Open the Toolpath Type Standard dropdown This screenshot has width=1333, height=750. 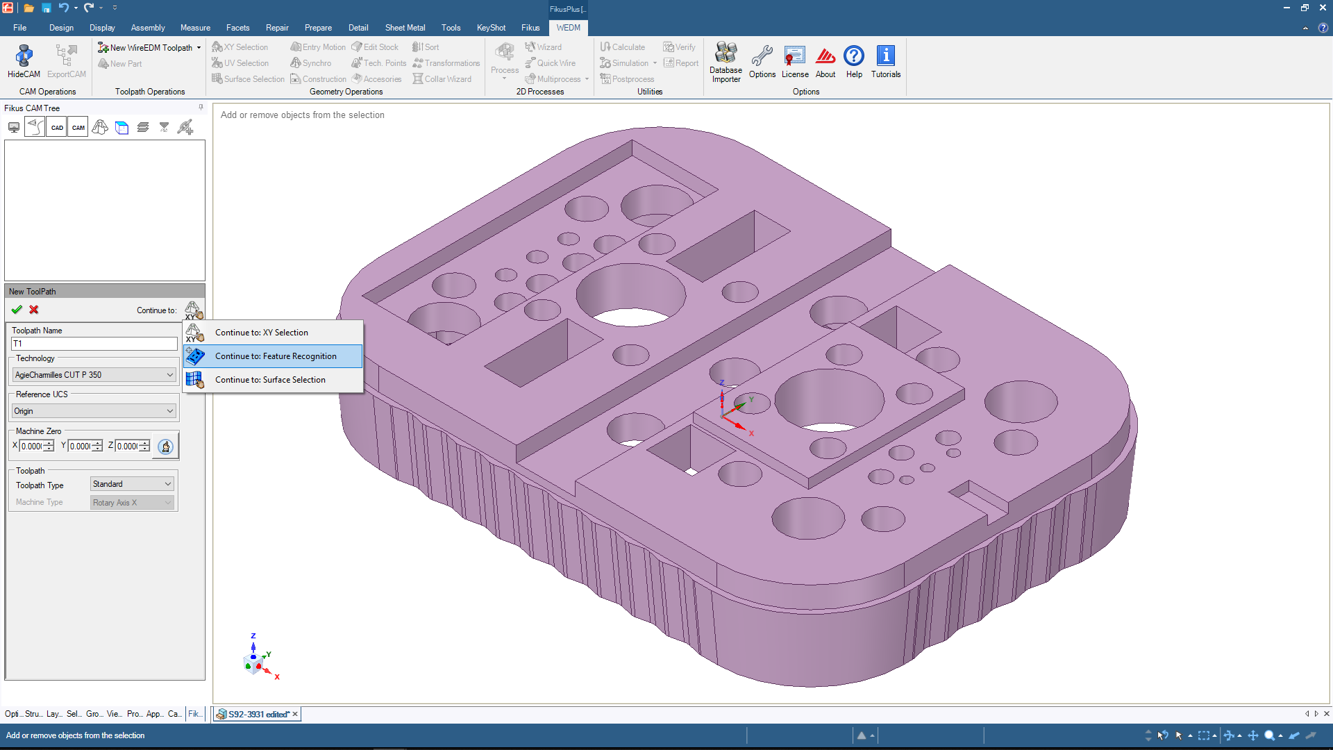click(x=167, y=484)
